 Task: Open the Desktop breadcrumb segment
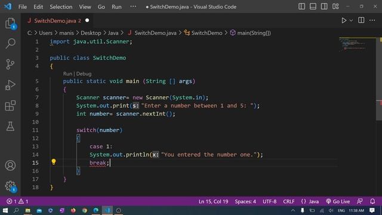pos(91,33)
